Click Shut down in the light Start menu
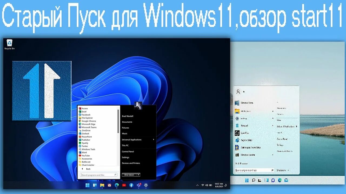Screen dimensions: 346x194 tap(281, 170)
